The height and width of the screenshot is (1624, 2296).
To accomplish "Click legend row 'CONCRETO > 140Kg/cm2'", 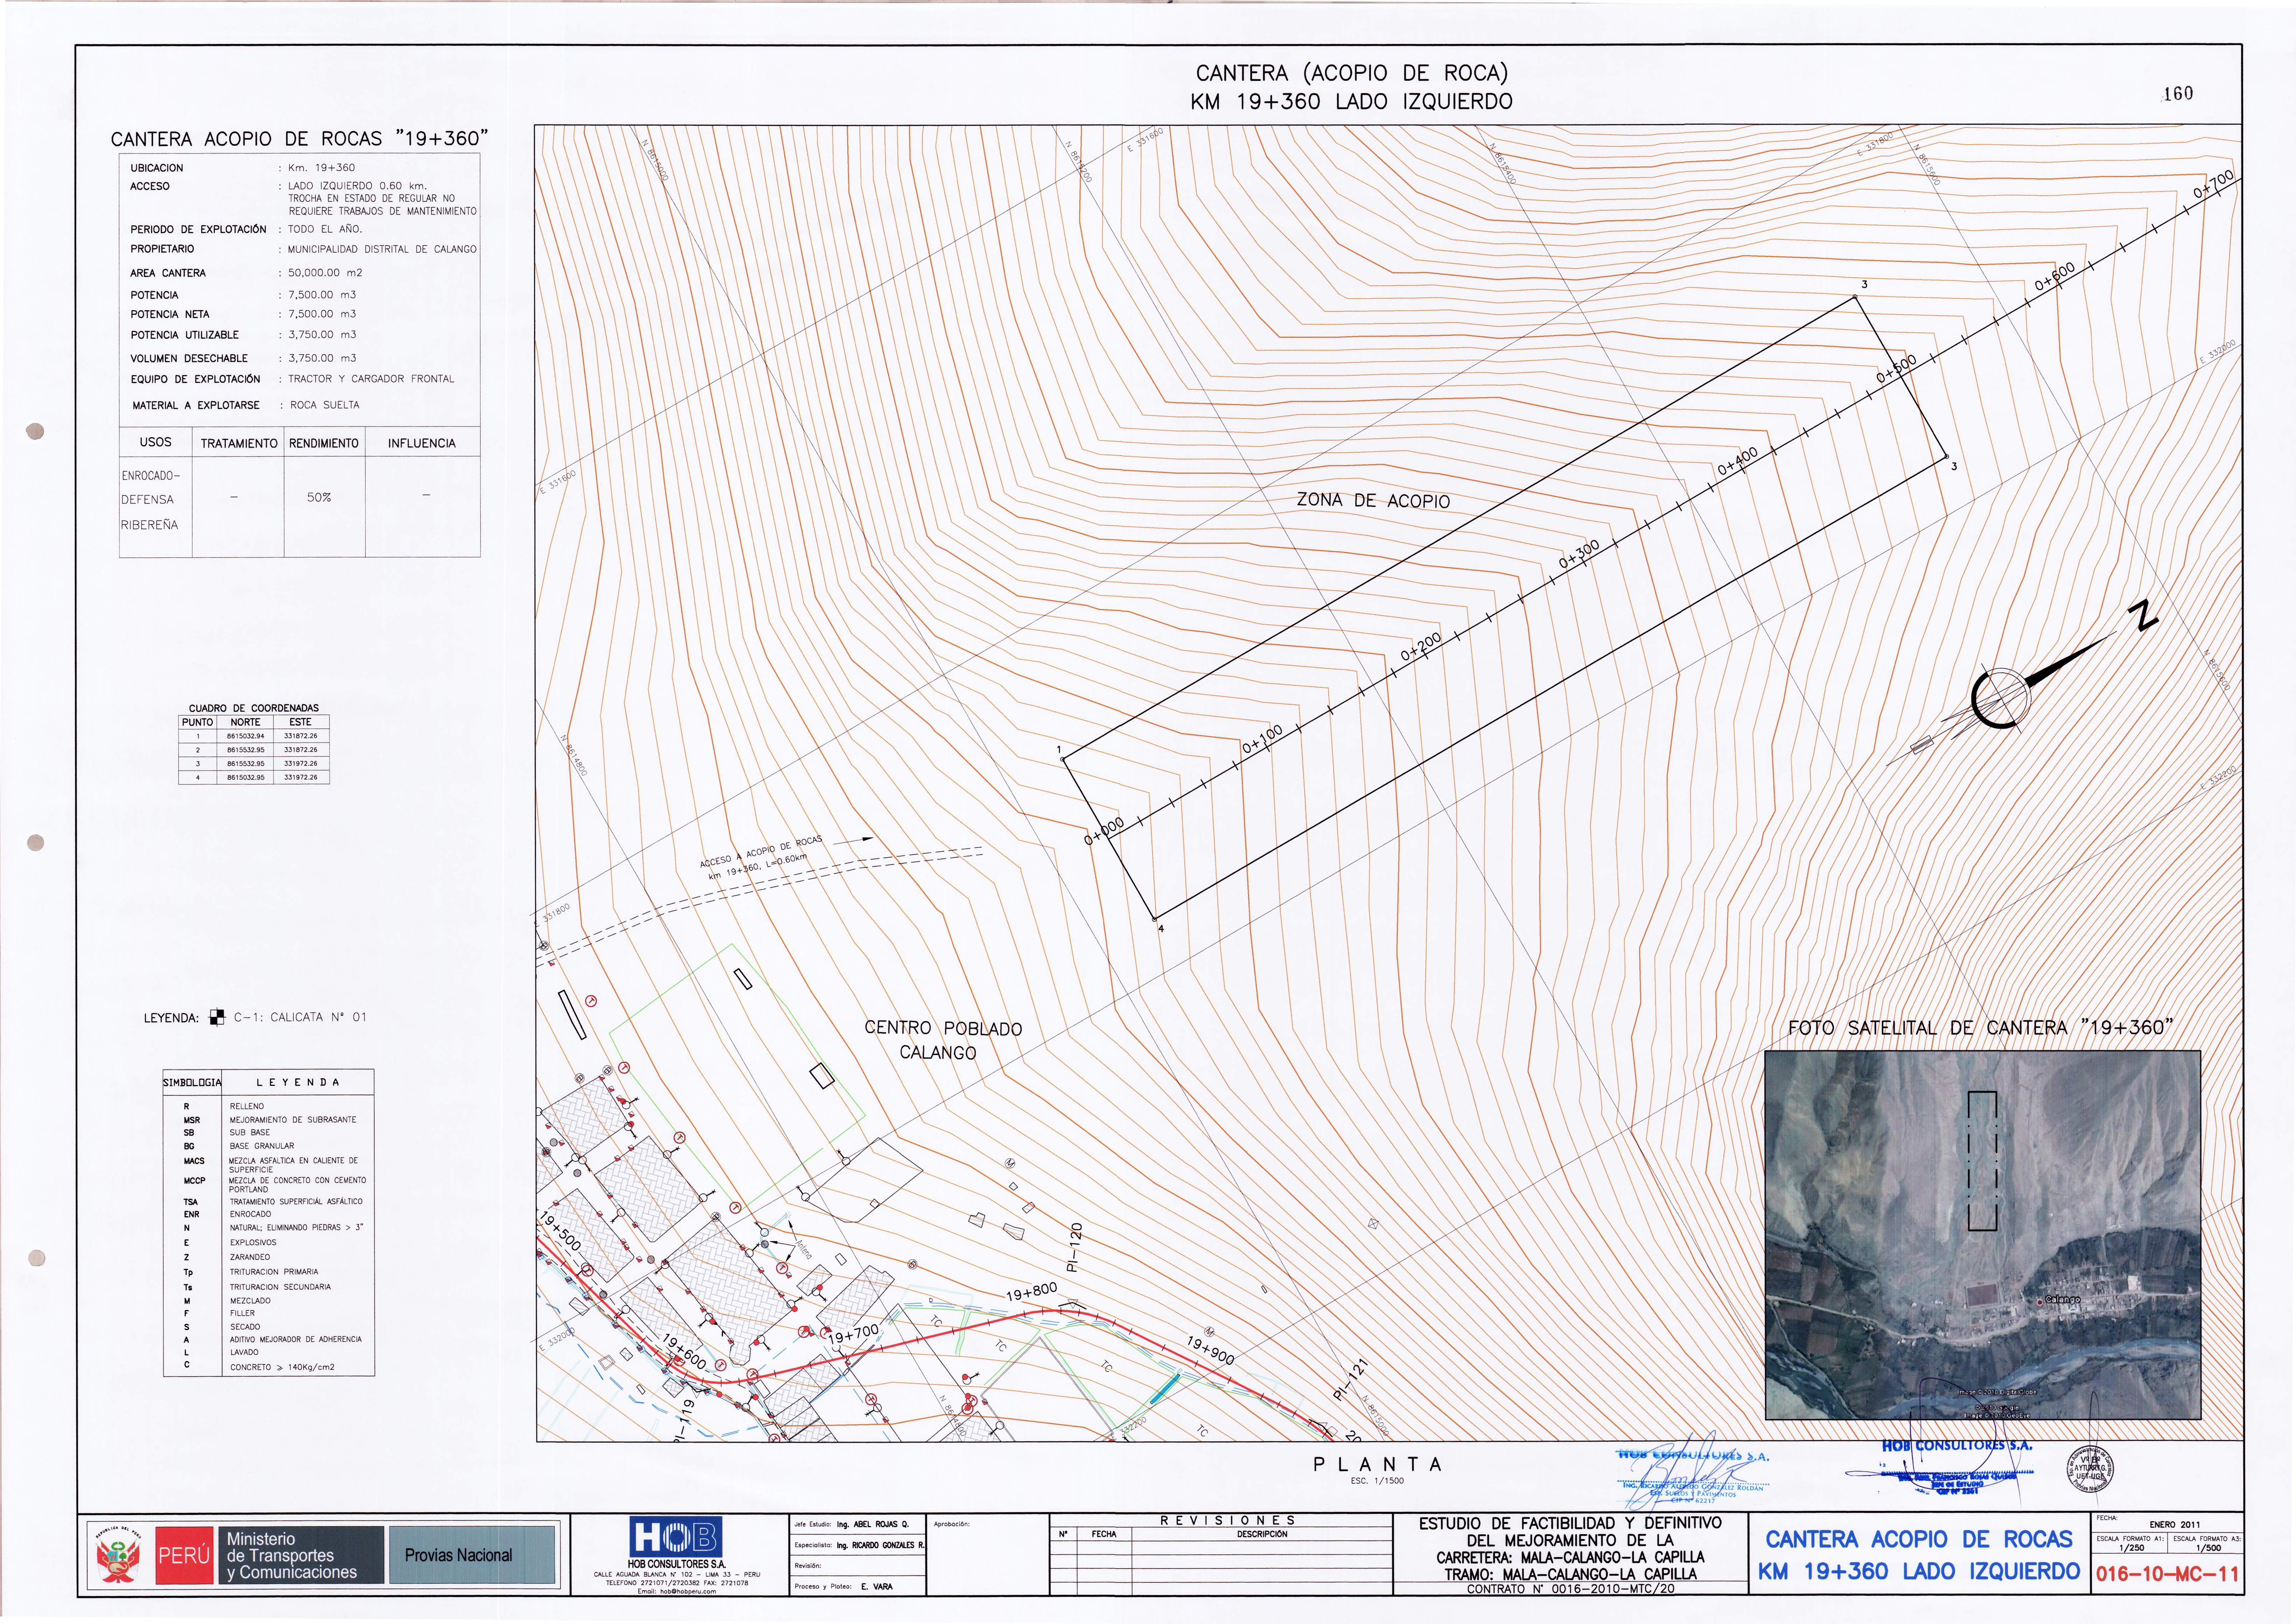I will 282,1367.
